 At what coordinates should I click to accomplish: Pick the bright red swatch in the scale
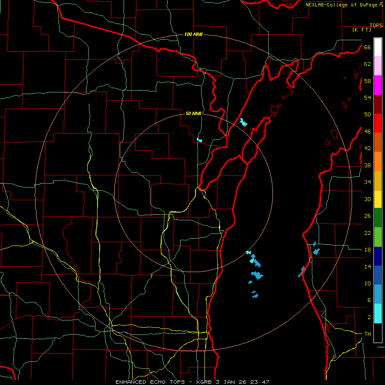tap(378, 123)
